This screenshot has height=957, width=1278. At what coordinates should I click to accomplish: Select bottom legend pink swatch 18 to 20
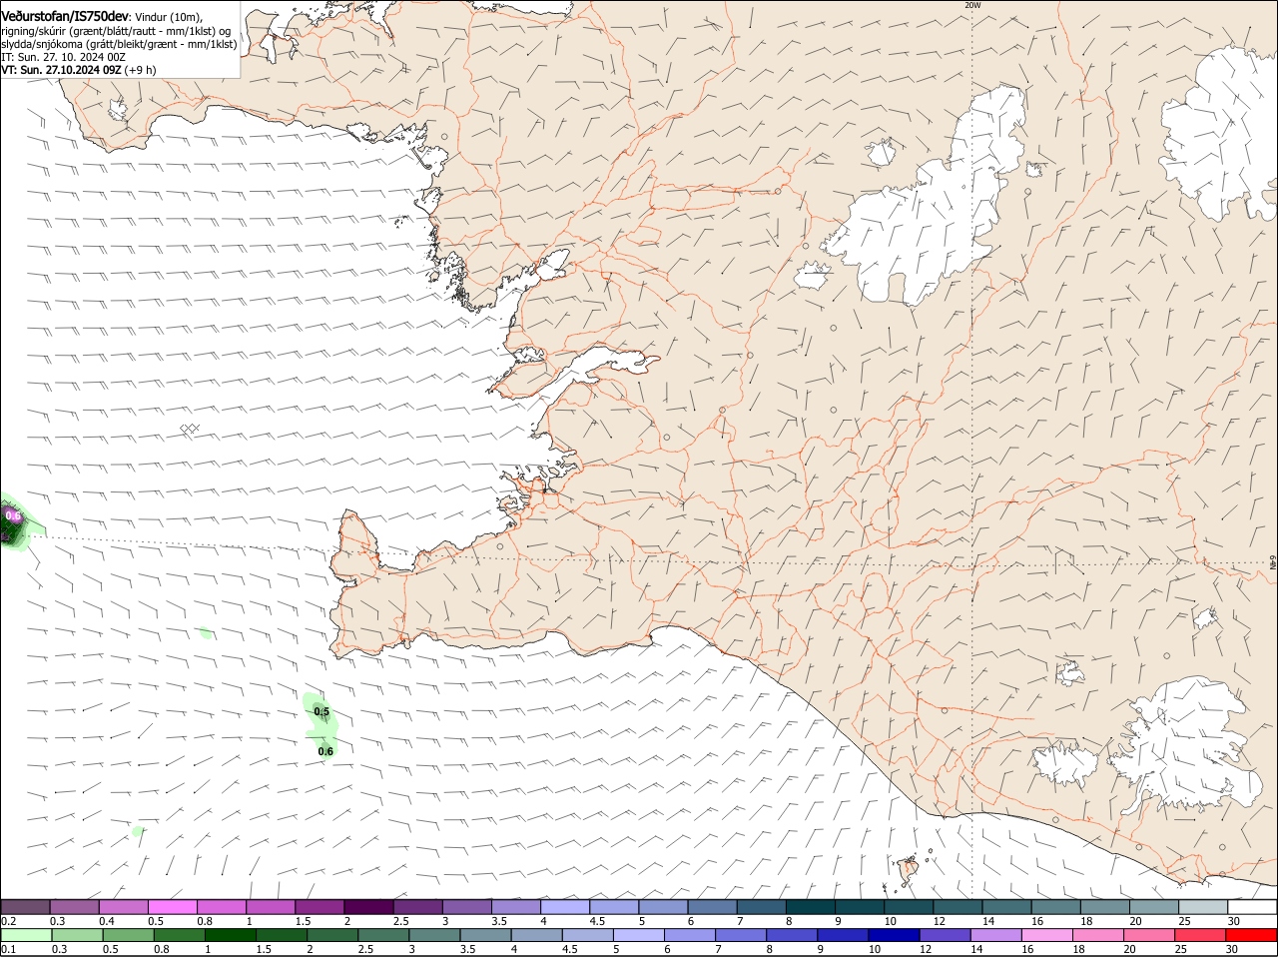pos(1096,935)
